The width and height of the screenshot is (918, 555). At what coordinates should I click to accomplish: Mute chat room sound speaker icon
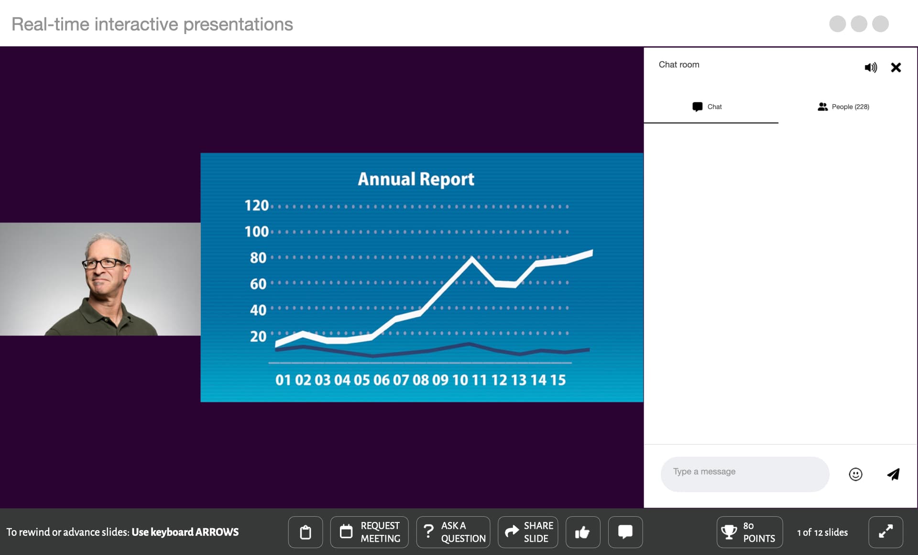(871, 67)
